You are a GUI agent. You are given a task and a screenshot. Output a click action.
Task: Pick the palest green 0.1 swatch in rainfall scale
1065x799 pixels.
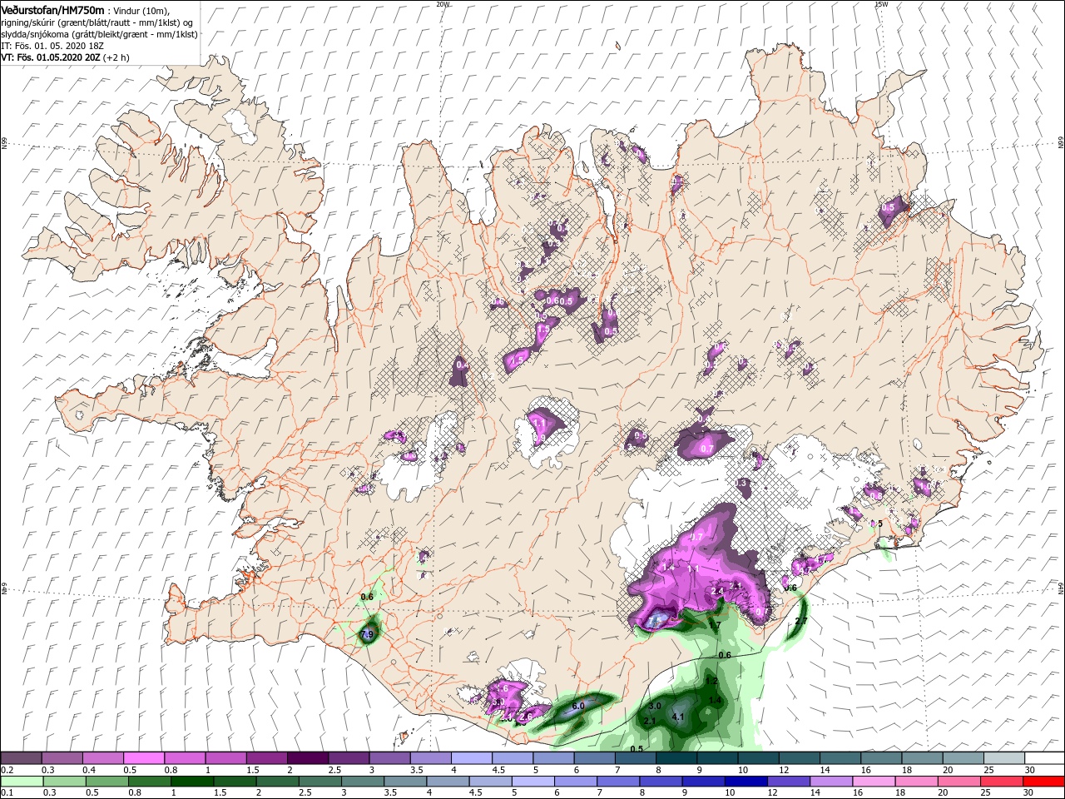(21, 781)
